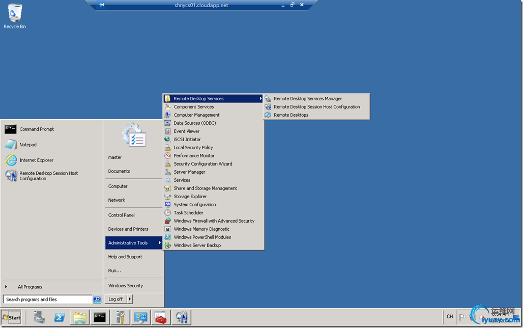Open Remote Desktop Services Manager

pyautogui.click(x=316, y=98)
